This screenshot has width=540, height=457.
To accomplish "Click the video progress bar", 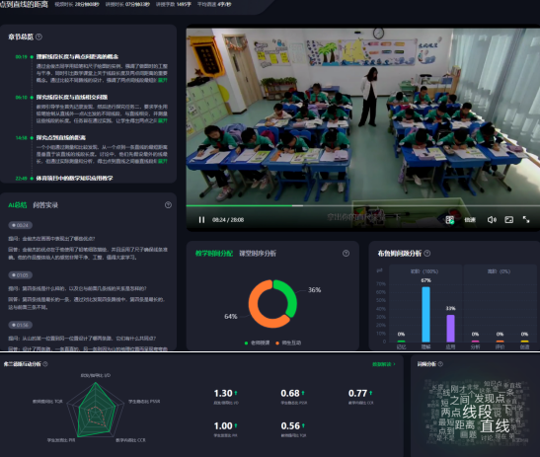I will pos(363,205).
